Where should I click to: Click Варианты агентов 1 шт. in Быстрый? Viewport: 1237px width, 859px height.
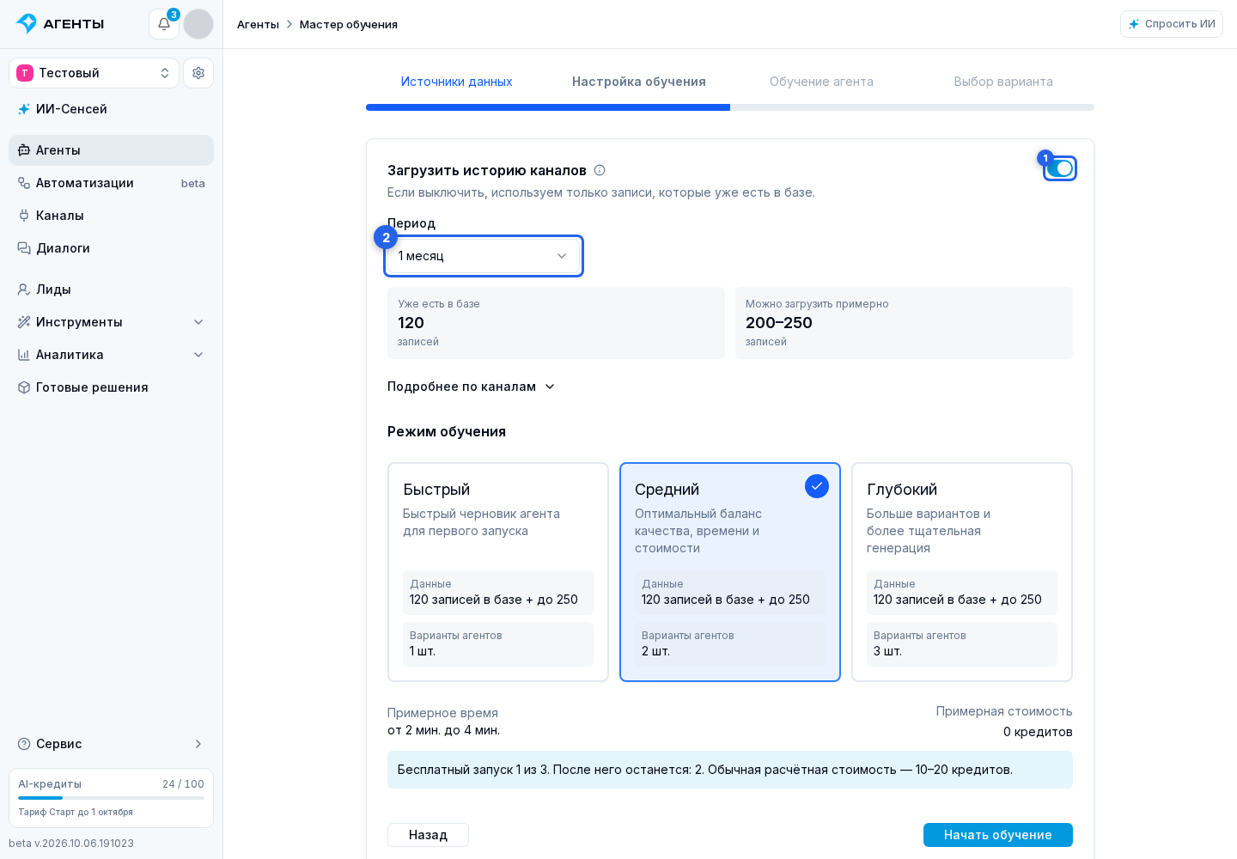(x=498, y=644)
